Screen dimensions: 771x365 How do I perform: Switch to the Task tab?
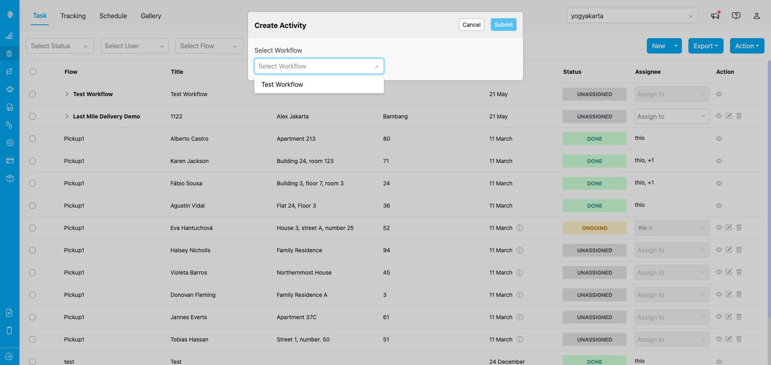pyautogui.click(x=40, y=15)
